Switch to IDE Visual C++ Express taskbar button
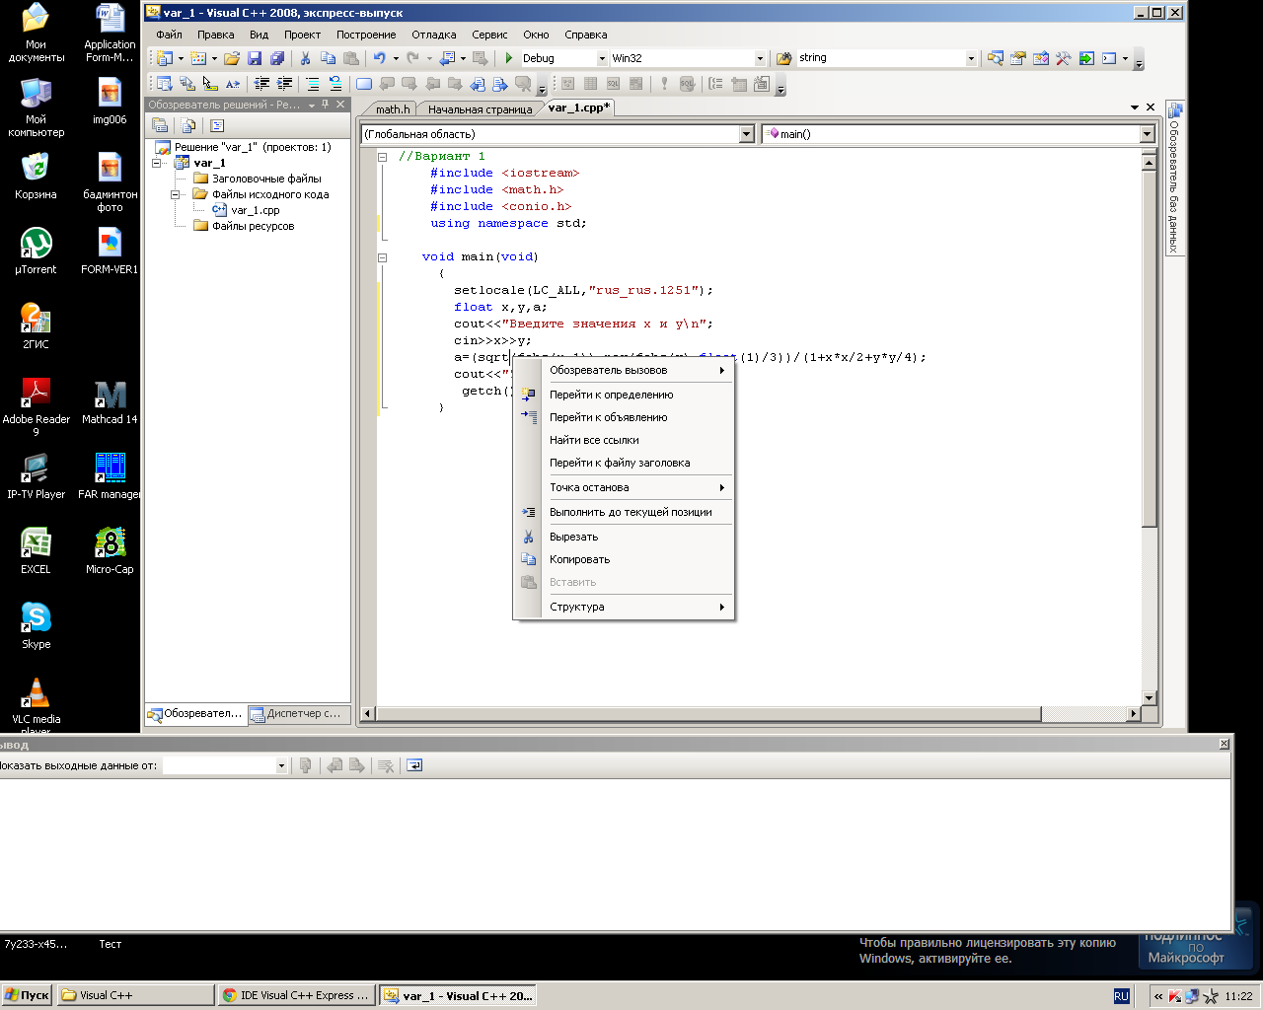The width and height of the screenshot is (1263, 1010). (296, 995)
